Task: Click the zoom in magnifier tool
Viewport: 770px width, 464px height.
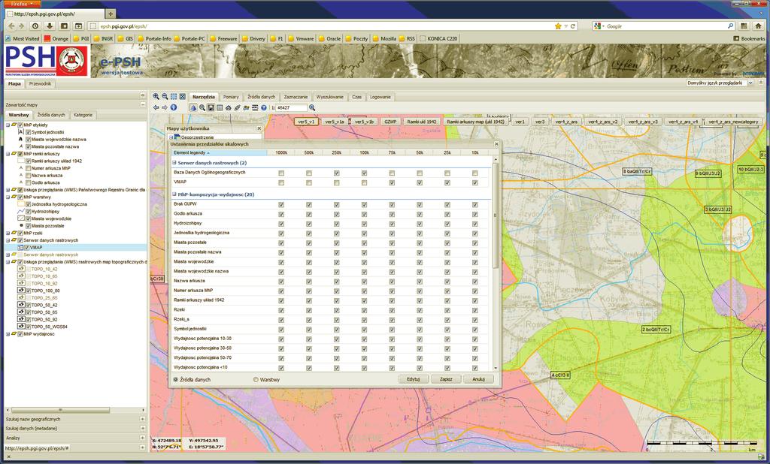Action: [x=156, y=97]
